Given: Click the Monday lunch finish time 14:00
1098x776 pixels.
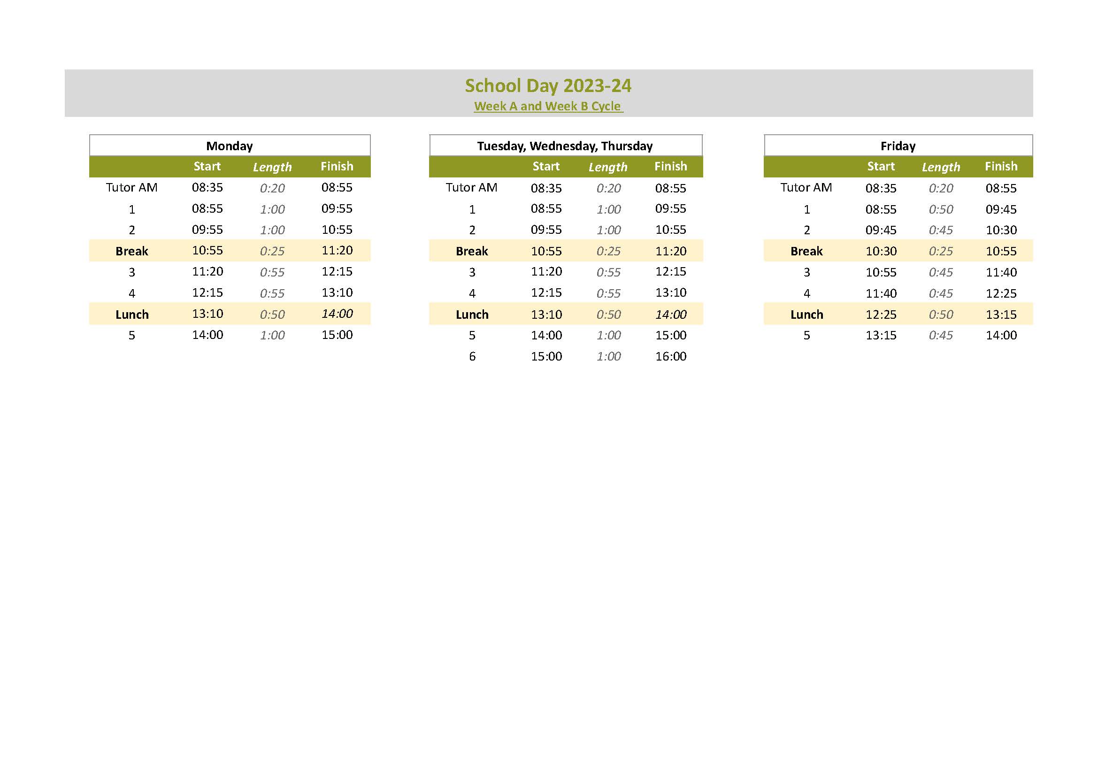Looking at the screenshot, I should (x=337, y=314).
